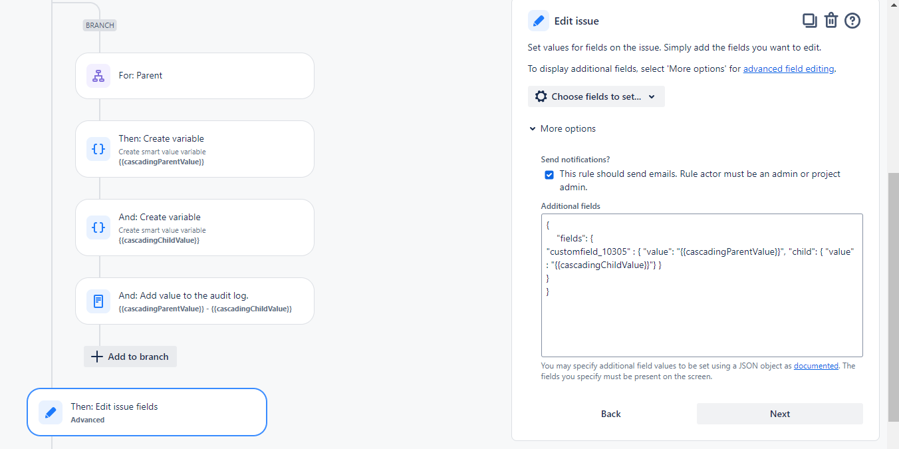
Task: Duplicate the Edit issue action via copy icon
Action: pos(809,20)
